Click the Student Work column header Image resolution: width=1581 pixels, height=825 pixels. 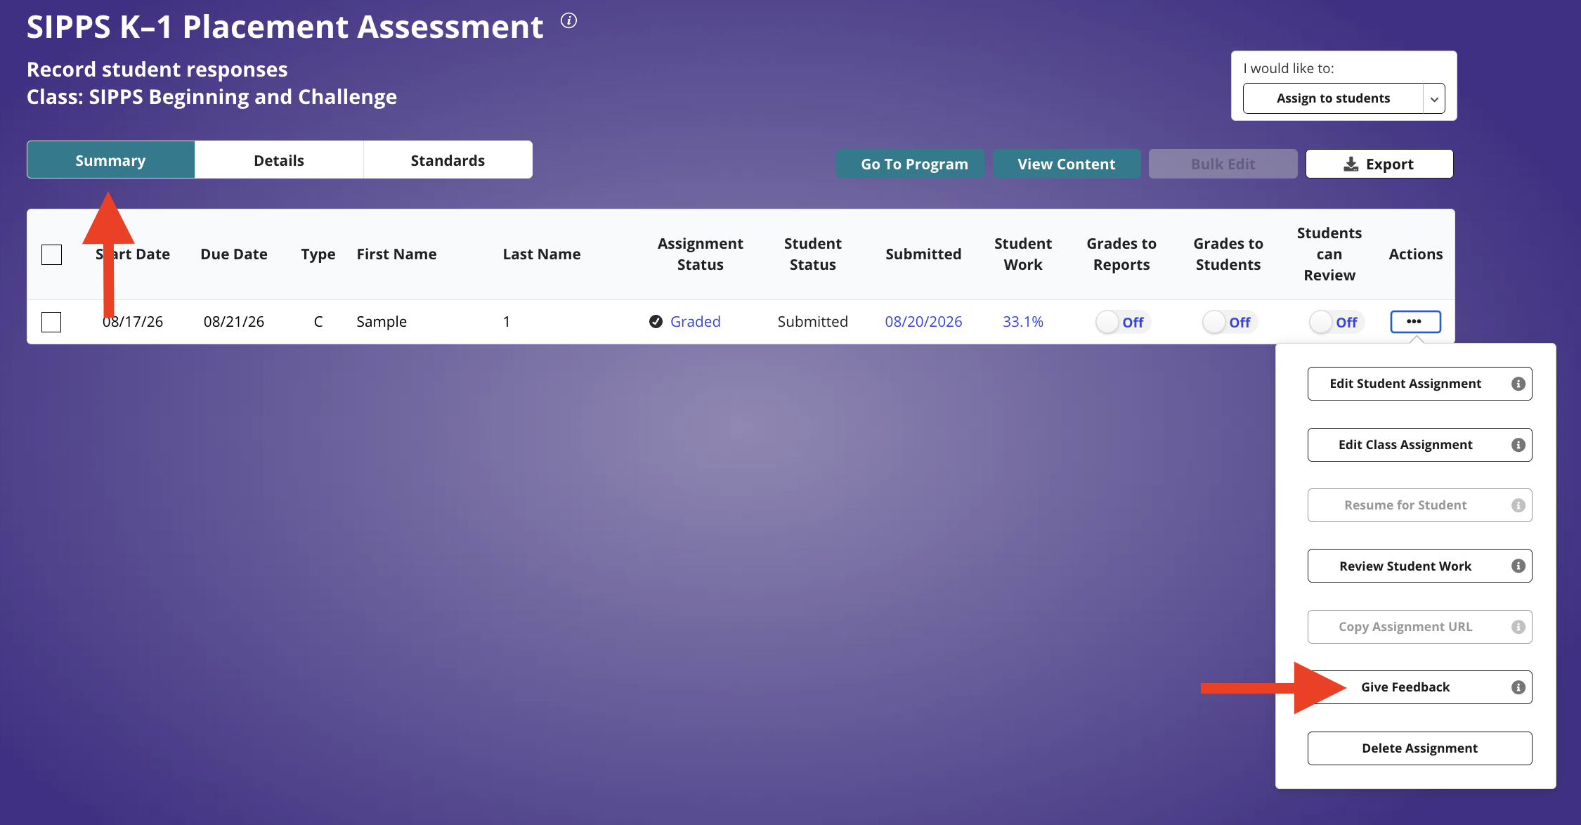1023,254
